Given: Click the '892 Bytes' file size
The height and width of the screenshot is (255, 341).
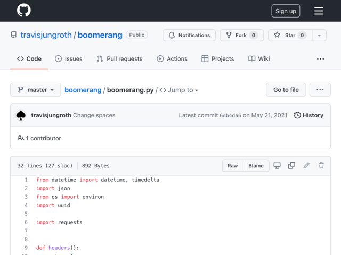Looking at the screenshot, I should click(x=96, y=166).
